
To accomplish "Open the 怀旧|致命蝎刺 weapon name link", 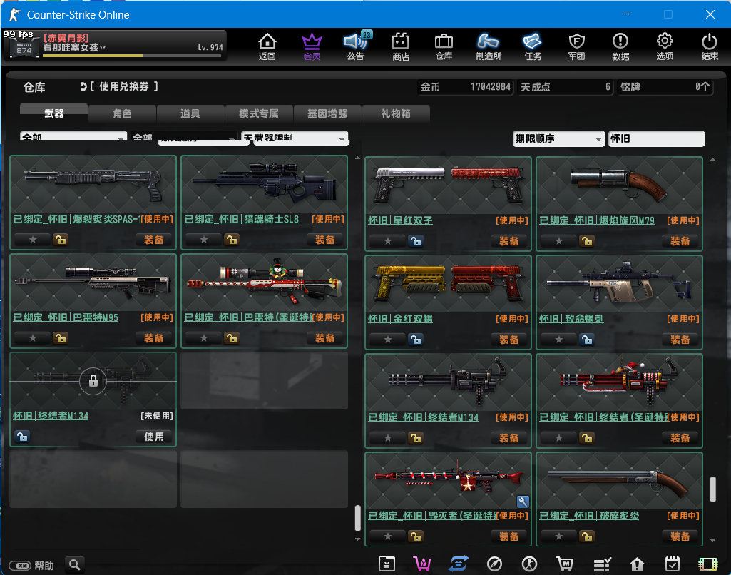I will coord(571,319).
